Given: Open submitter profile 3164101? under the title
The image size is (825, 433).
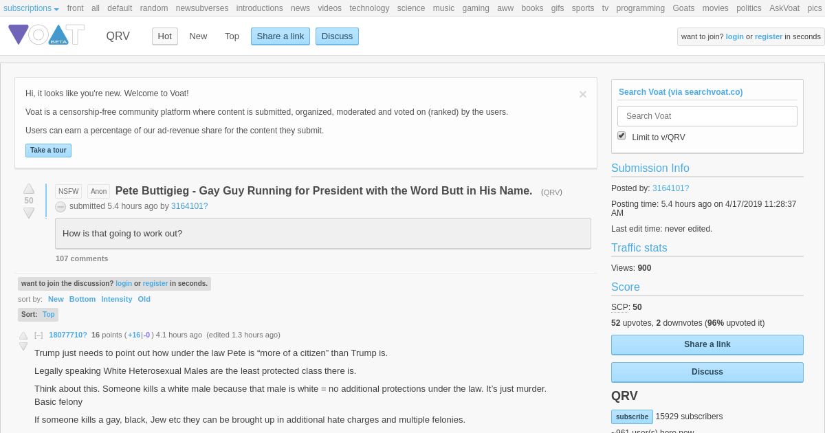Looking at the screenshot, I should 190,206.
